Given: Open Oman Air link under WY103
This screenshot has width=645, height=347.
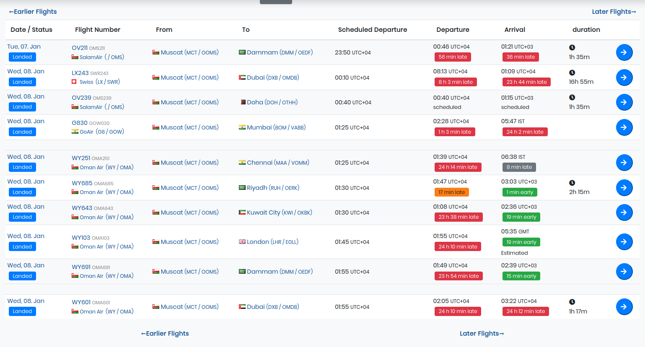Looking at the screenshot, I should tap(106, 246).
